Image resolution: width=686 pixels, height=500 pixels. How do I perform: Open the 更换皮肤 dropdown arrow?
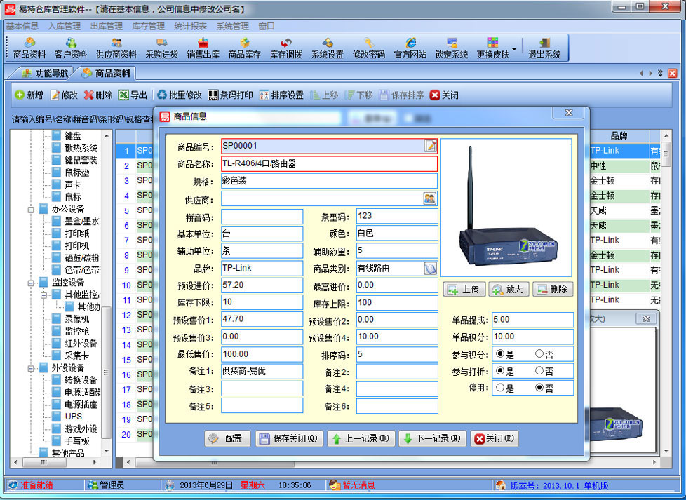tap(515, 49)
